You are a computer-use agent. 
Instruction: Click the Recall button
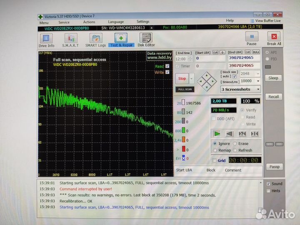coord(273,97)
